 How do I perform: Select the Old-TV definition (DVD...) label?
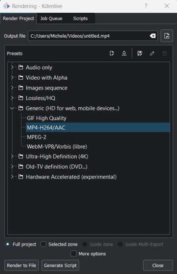(56, 166)
